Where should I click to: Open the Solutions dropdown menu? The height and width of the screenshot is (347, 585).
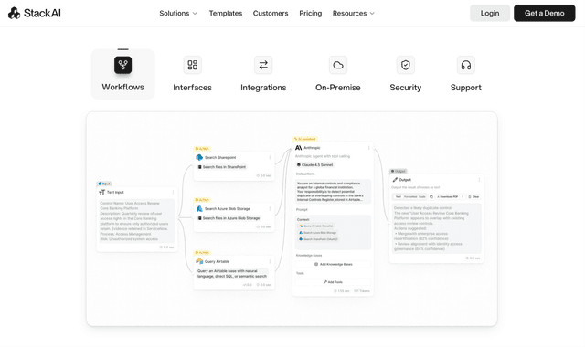(x=178, y=13)
